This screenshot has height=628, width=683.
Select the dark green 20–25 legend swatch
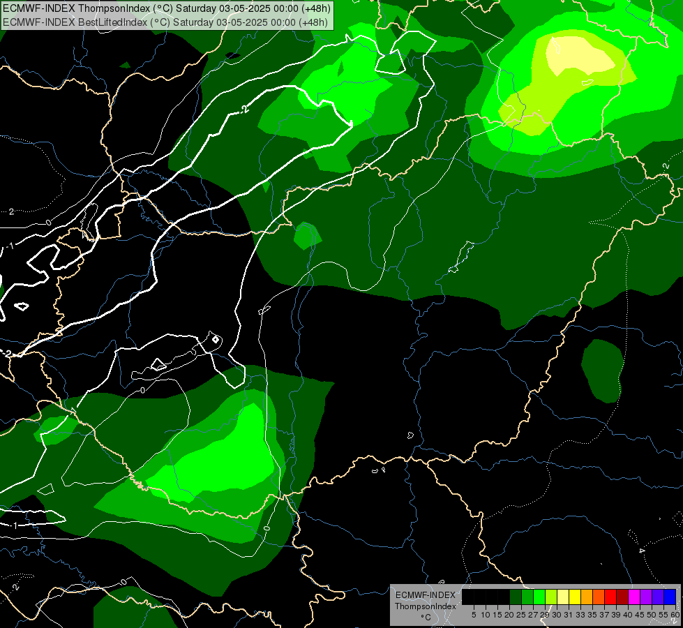pyautogui.click(x=516, y=597)
